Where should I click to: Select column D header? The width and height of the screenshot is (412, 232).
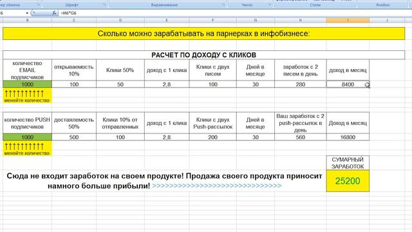(120, 20)
